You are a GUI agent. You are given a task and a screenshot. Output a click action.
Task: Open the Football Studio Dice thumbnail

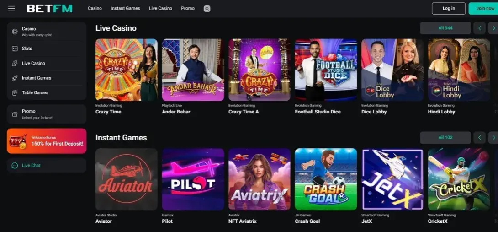coord(326,70)
